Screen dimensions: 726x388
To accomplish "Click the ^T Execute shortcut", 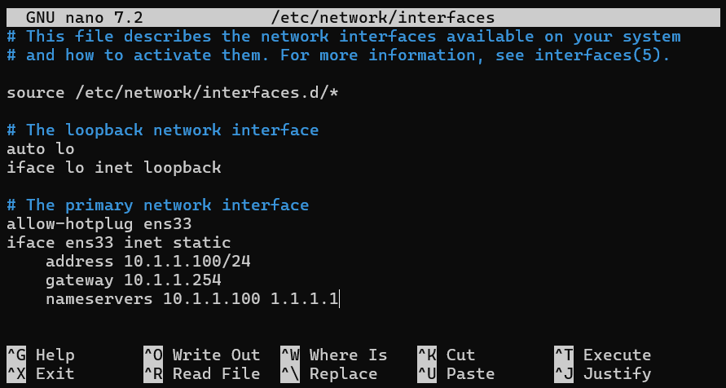I will (x=602, y=355).
